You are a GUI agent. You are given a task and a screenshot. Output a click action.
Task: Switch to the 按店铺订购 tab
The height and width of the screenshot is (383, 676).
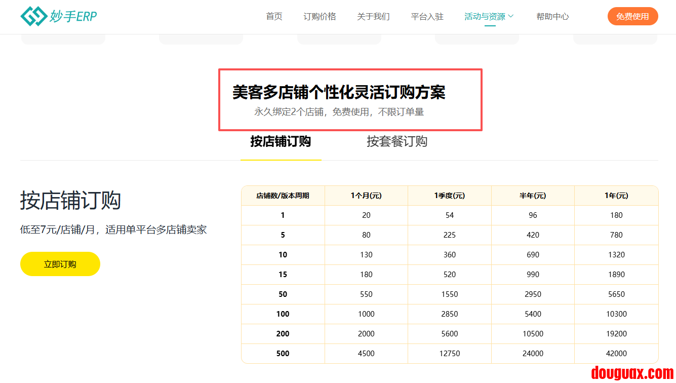281,141
